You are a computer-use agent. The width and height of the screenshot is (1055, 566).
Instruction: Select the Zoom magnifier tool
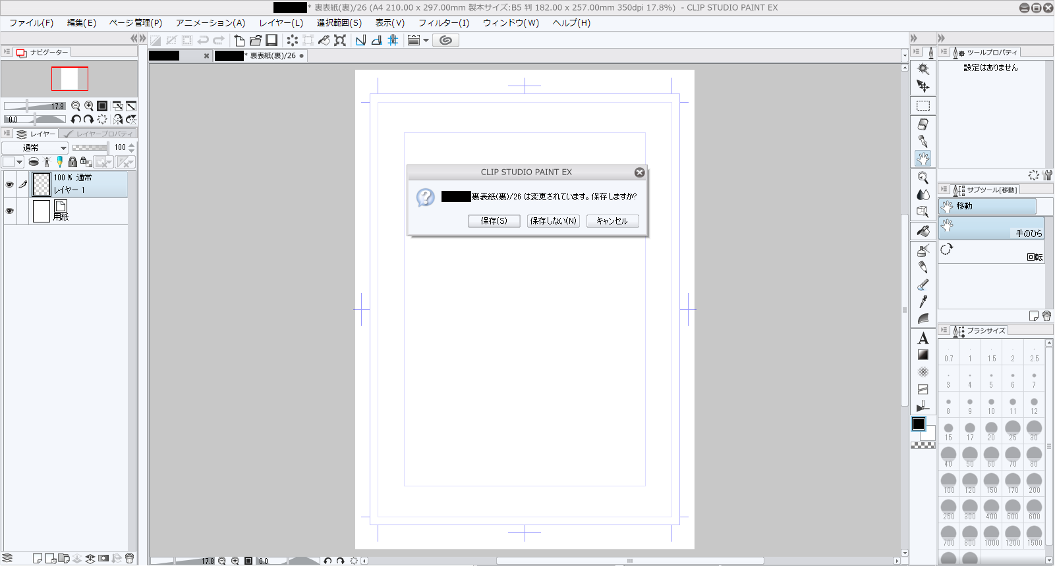[x=923, y=178]
